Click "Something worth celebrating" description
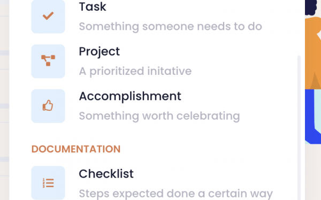The height and width of the screenshot is (200, 321). click(x=159, y=116)
